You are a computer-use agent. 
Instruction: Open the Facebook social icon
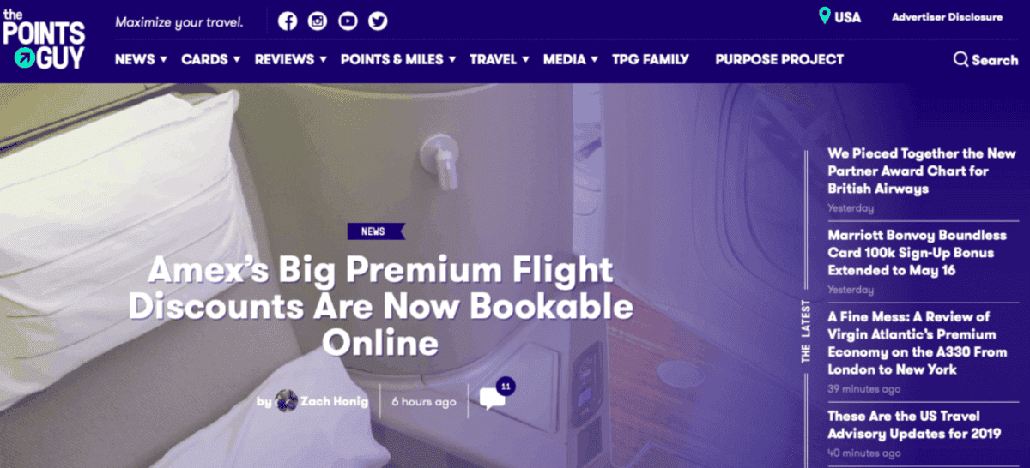coord(288,21)
